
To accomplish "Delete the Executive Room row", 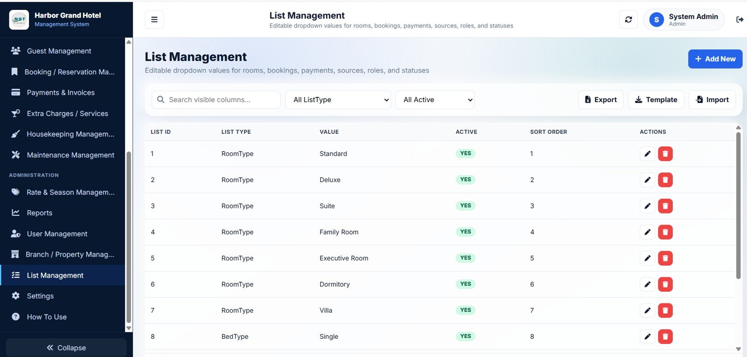I will click(665, 258).
